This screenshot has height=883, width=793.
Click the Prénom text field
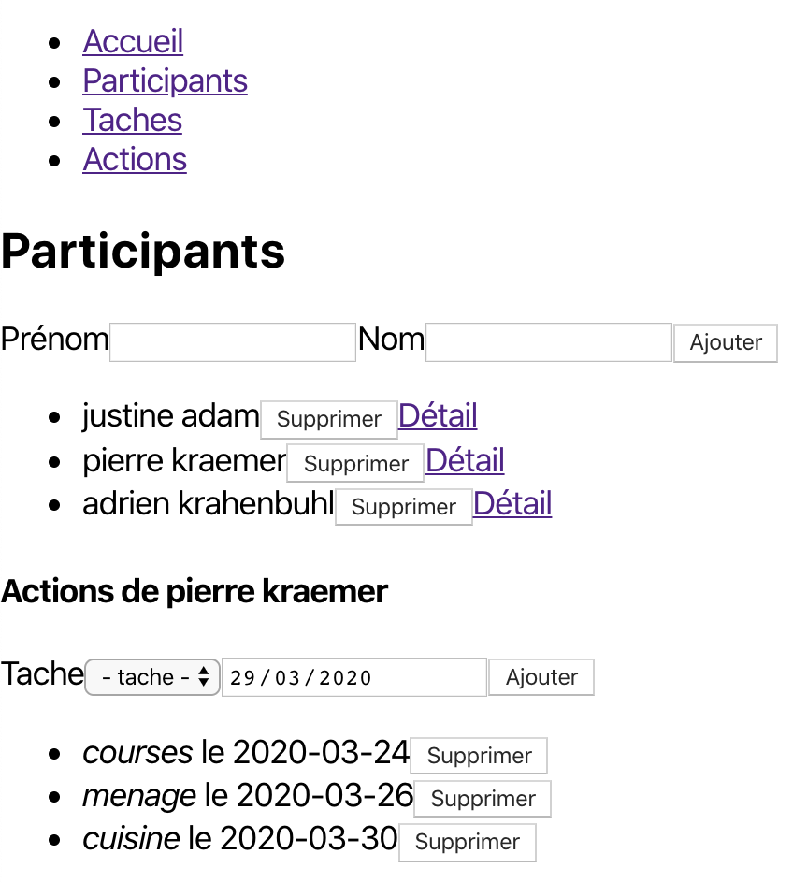pyautogui.click(x=233, y=342)
